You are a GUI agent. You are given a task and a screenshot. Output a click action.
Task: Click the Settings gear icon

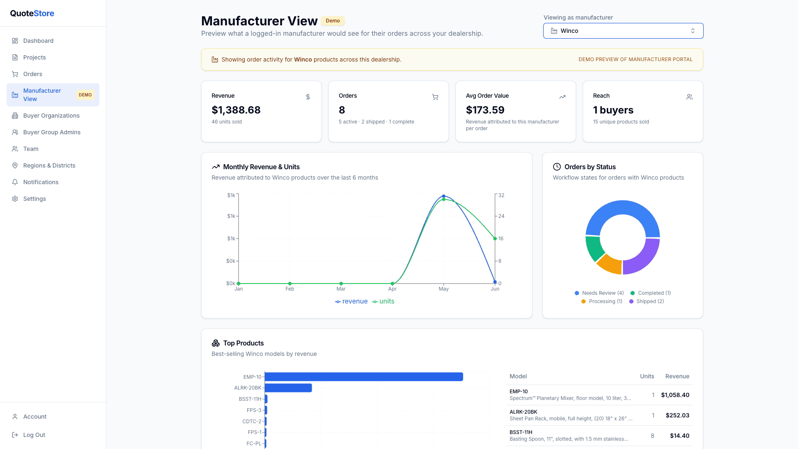pyautogui.click(x=15, y=199)
